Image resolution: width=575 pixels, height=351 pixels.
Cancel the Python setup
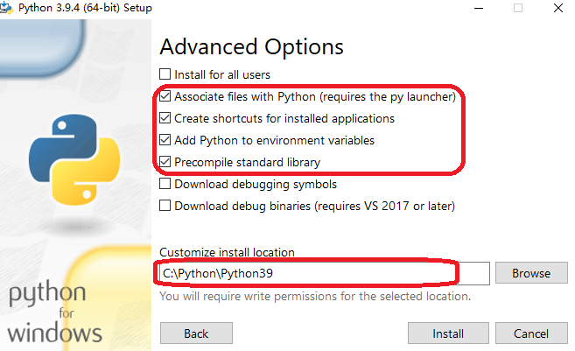pos(531,333)
